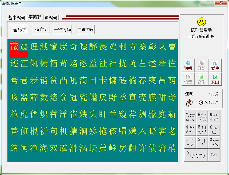Click the character 膏 in third row
The width and height of the screenshot is (229, 175).
click(x=14, y=80)
